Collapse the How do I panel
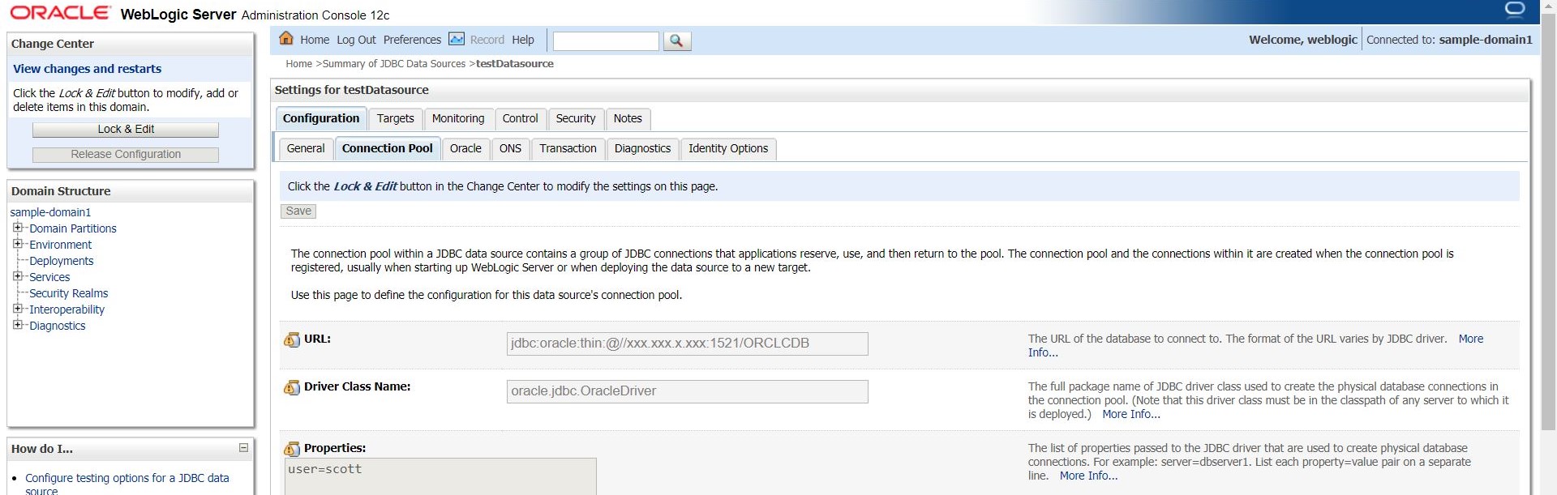The height and width of the screenshot is (495, 1557). tap(243, 448)
